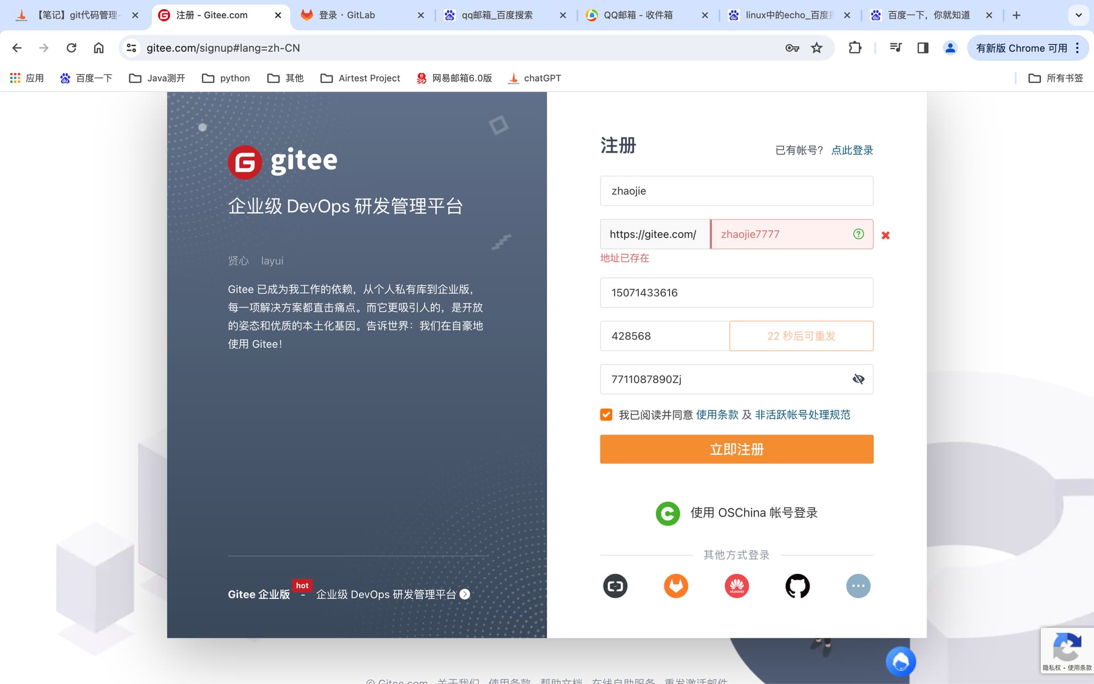This screenshot has height=684, width=1094.
Task: Open the media control icon
Action: click(x=896, y=48)
